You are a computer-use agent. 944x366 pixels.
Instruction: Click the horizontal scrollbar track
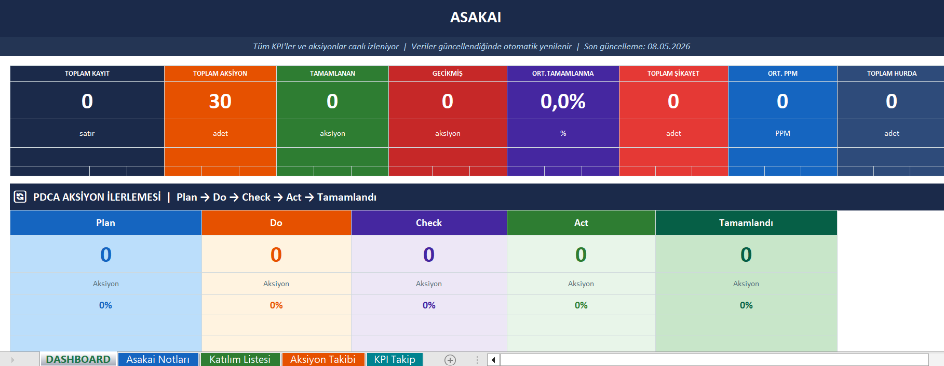pos(714,360)
